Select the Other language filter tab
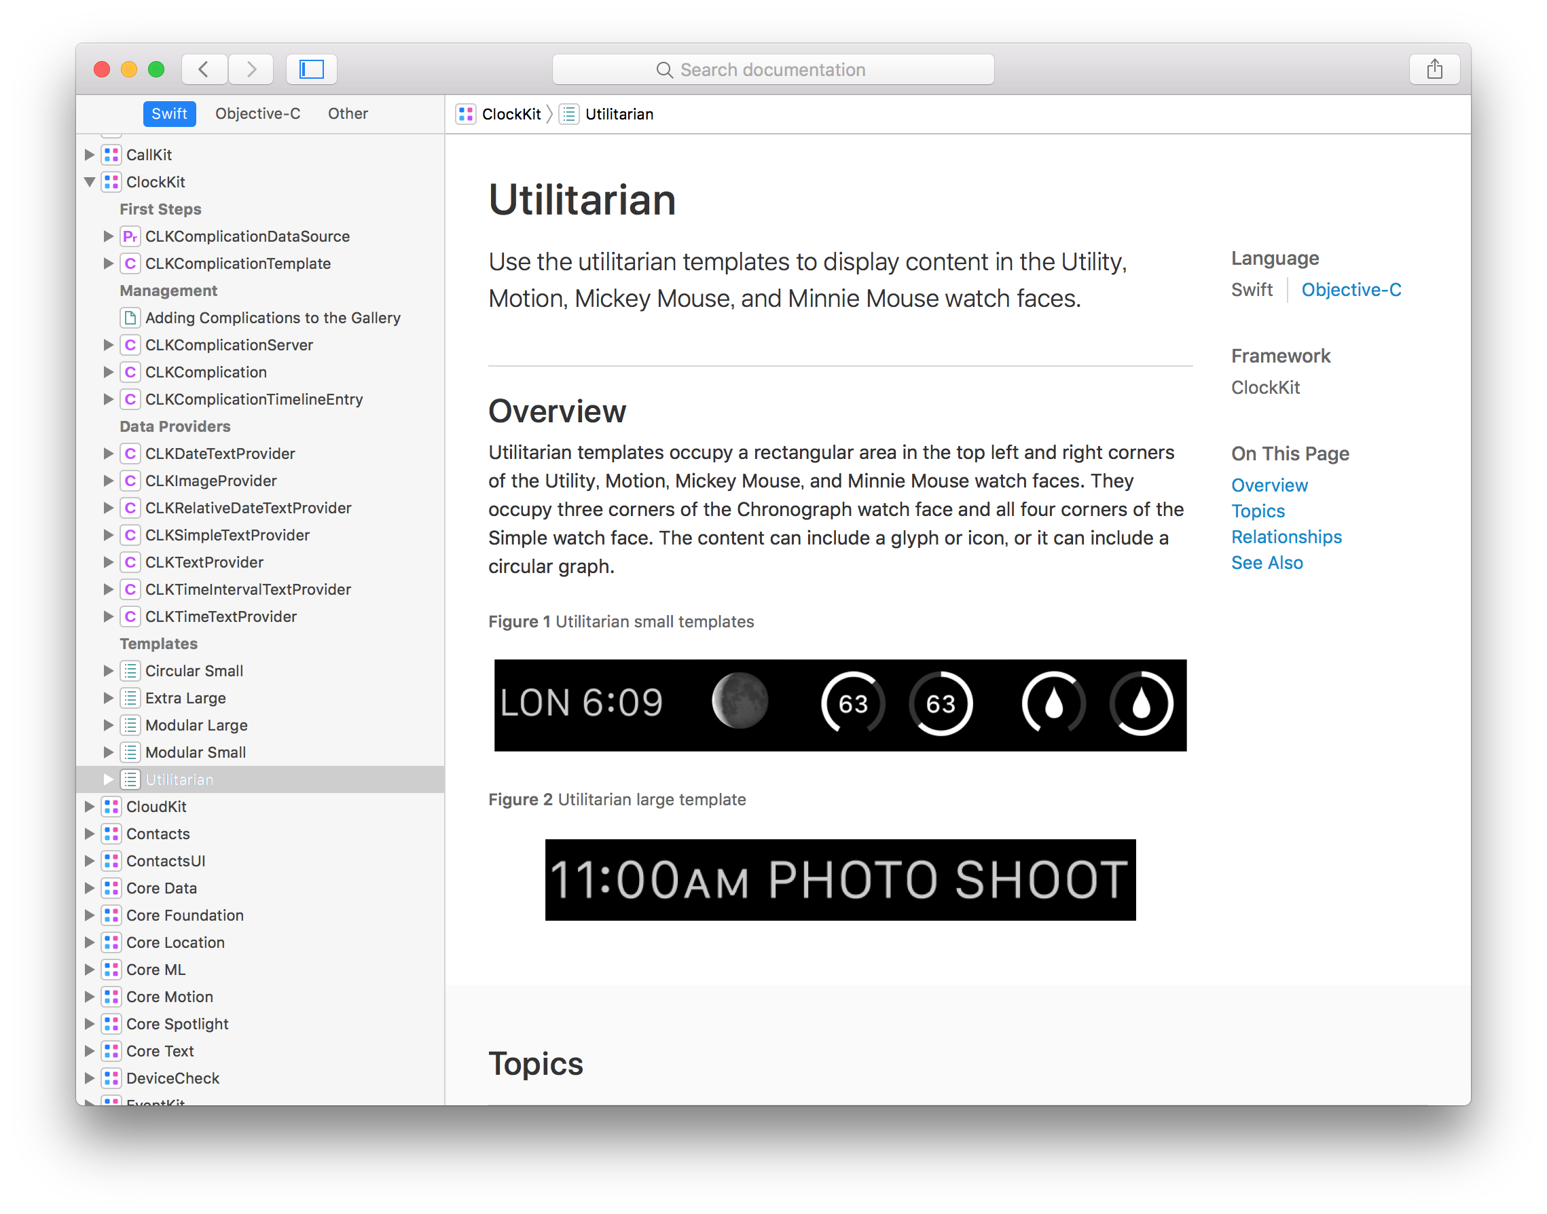The image size is (1547, 1214). tap(348, 113)
